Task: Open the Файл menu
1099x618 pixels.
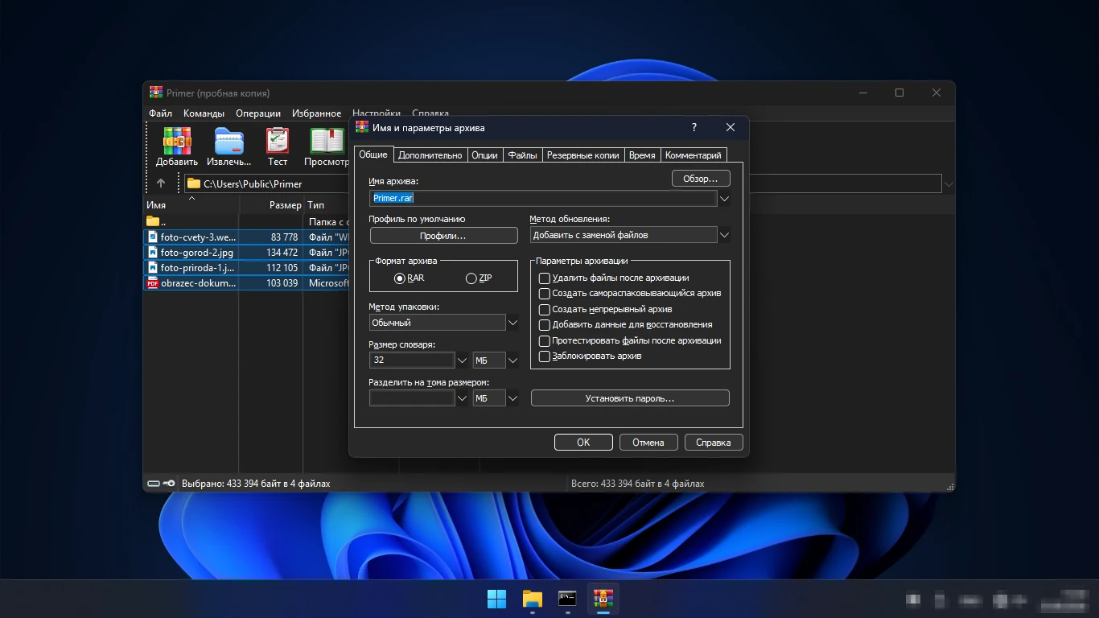Action: coord(160,113)
